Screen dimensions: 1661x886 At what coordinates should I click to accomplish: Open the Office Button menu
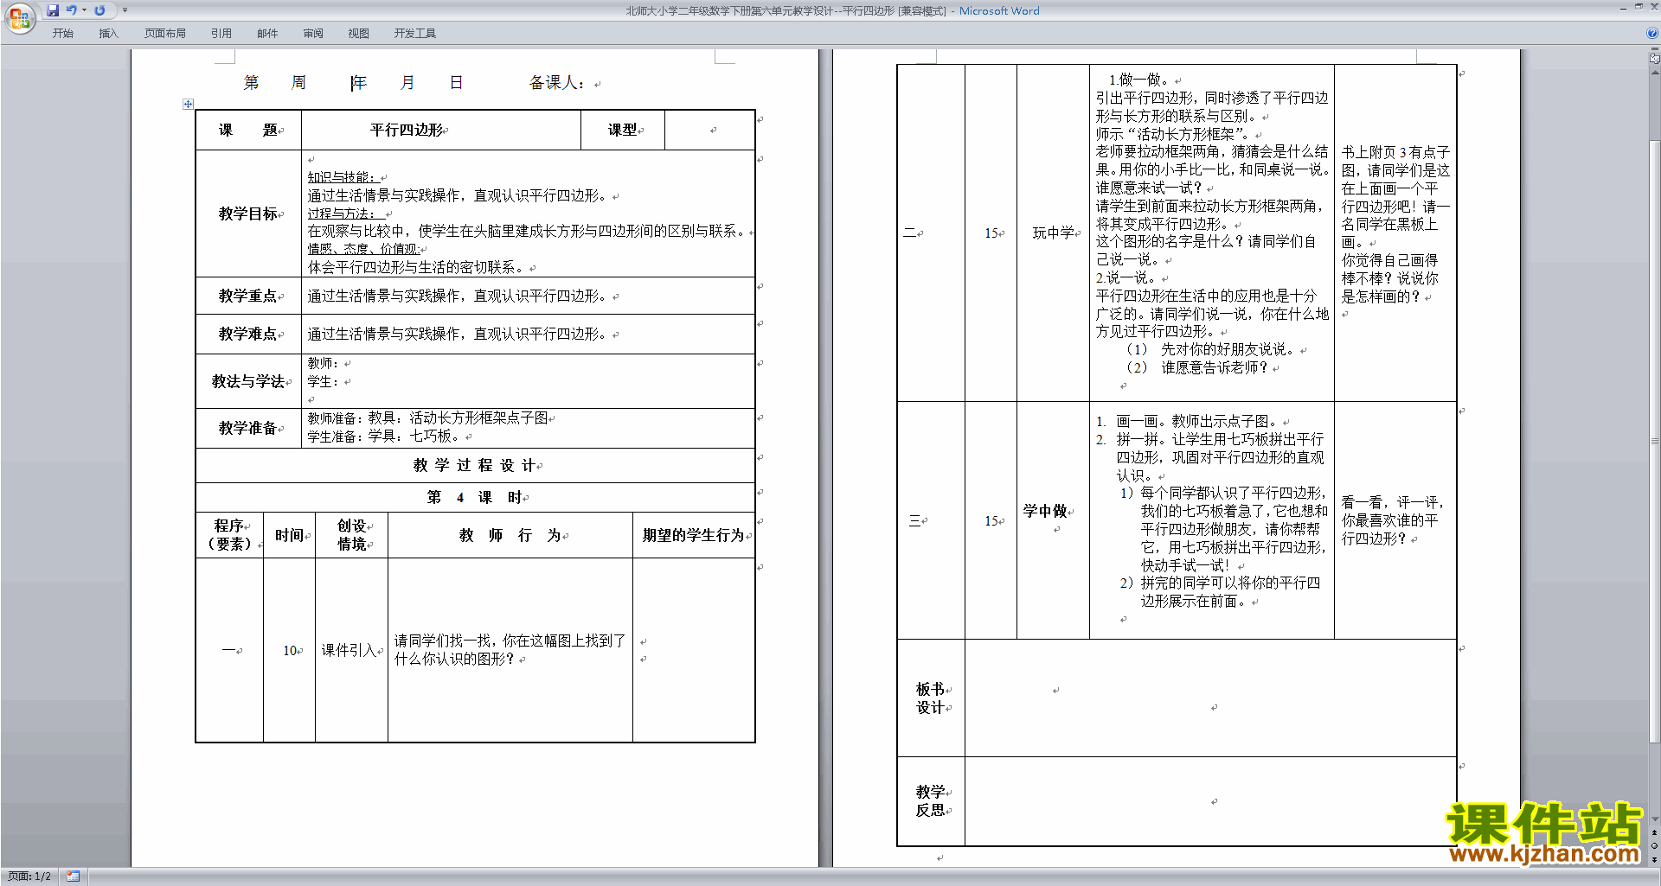19,17
